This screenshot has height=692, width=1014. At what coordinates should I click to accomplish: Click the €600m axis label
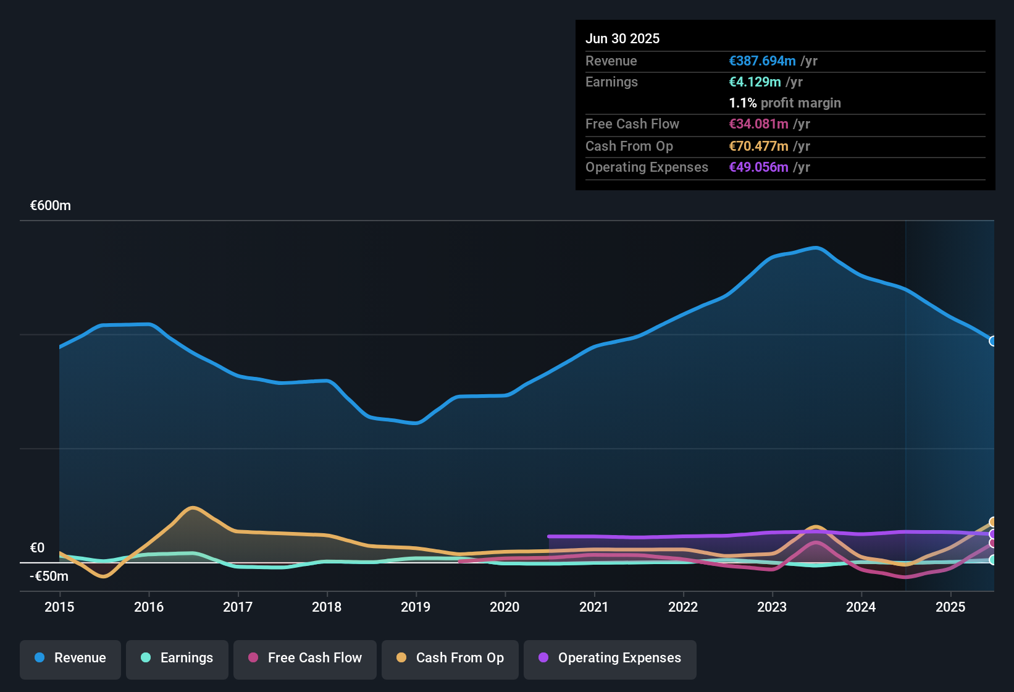pyautogui.click(x=51, y=205)
